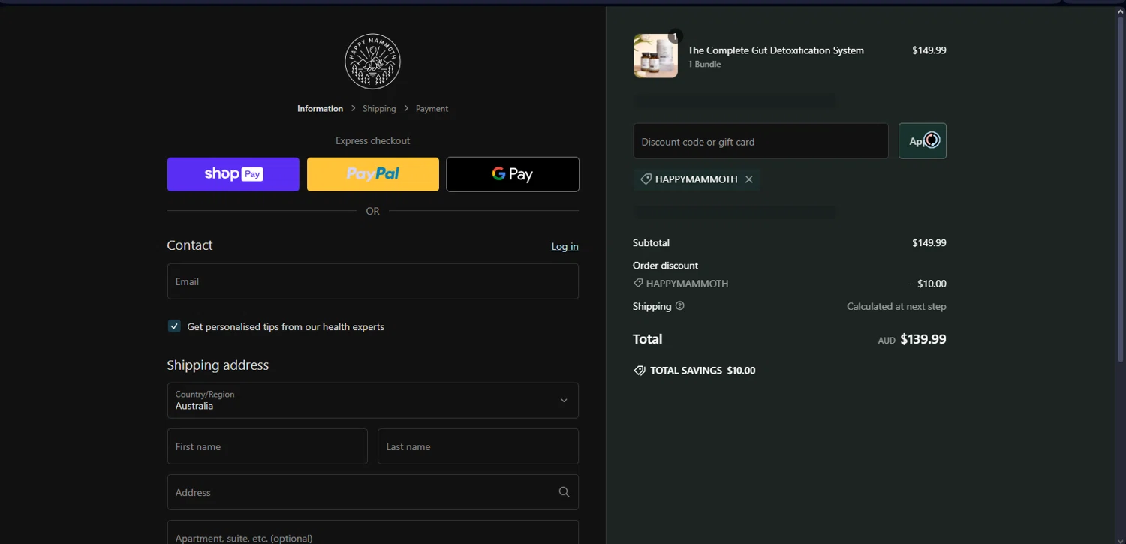The height and width of the screenshot is (544, 1126).
Task: Click the Discount code or gift card field
Action: coord(760,141)
